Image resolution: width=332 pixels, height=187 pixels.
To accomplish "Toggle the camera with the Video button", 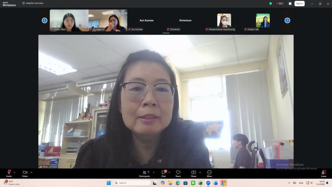I will click(x=25, y=173).
